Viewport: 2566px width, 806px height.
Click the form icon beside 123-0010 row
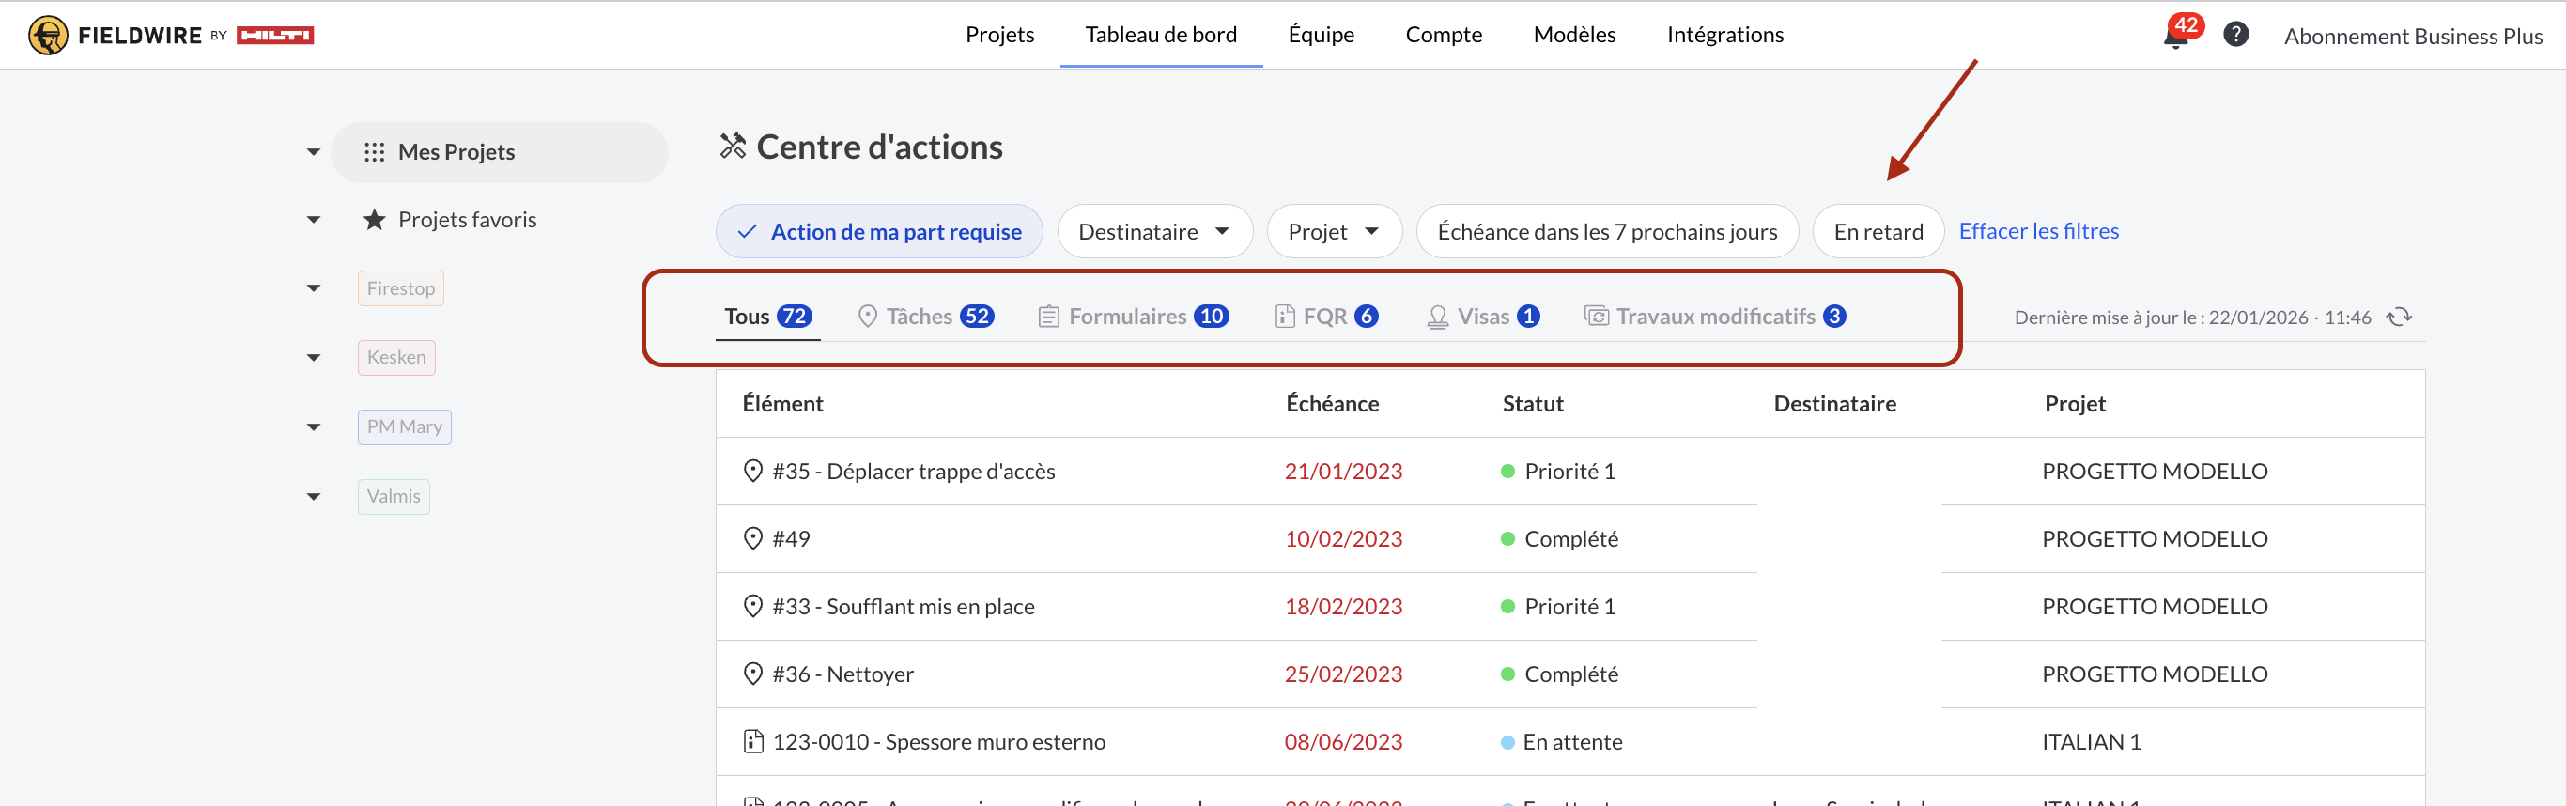pos(753,742)
